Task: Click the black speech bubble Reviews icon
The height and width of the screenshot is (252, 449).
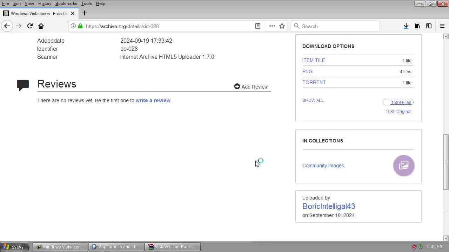Action: tap(23, 85)
